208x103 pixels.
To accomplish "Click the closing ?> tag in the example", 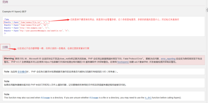I will pos(5,34).
